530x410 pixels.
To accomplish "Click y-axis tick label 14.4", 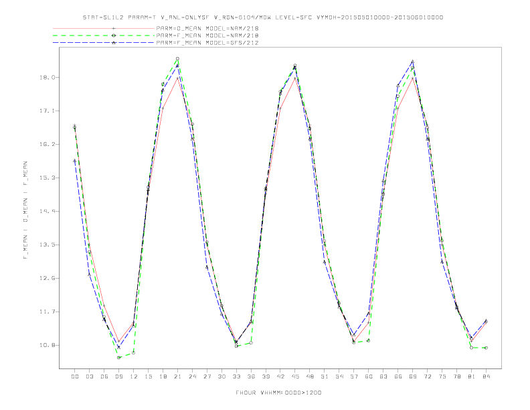I will click(47, 212).
